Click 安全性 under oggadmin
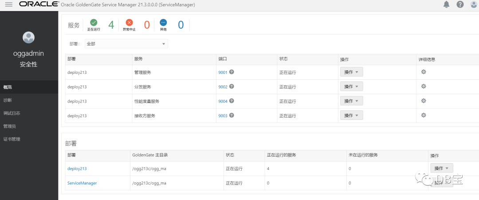 point(28,65)
